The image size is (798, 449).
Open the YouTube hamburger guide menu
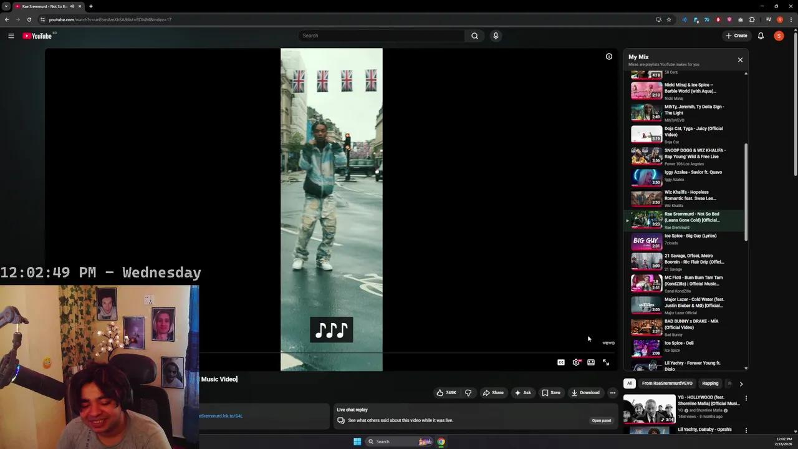pyautogui.click(x=11, y=36)
